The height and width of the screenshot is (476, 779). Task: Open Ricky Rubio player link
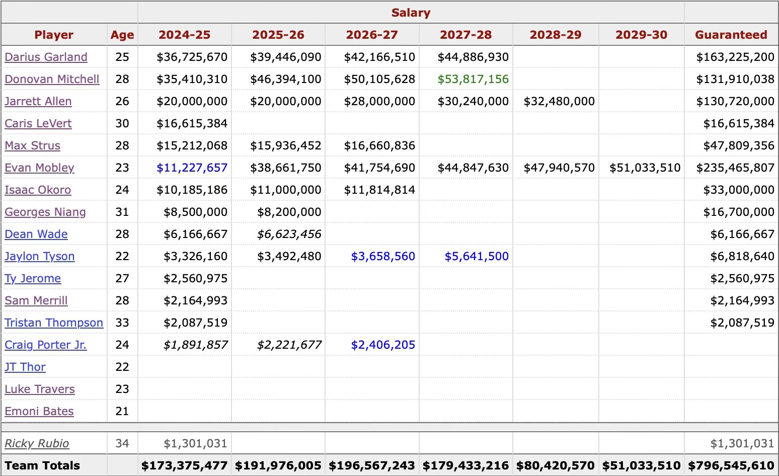(x=37, y=443)
